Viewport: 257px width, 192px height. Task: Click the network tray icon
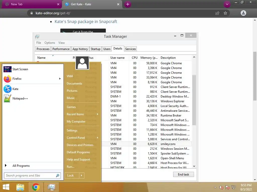tap(233, 187)
